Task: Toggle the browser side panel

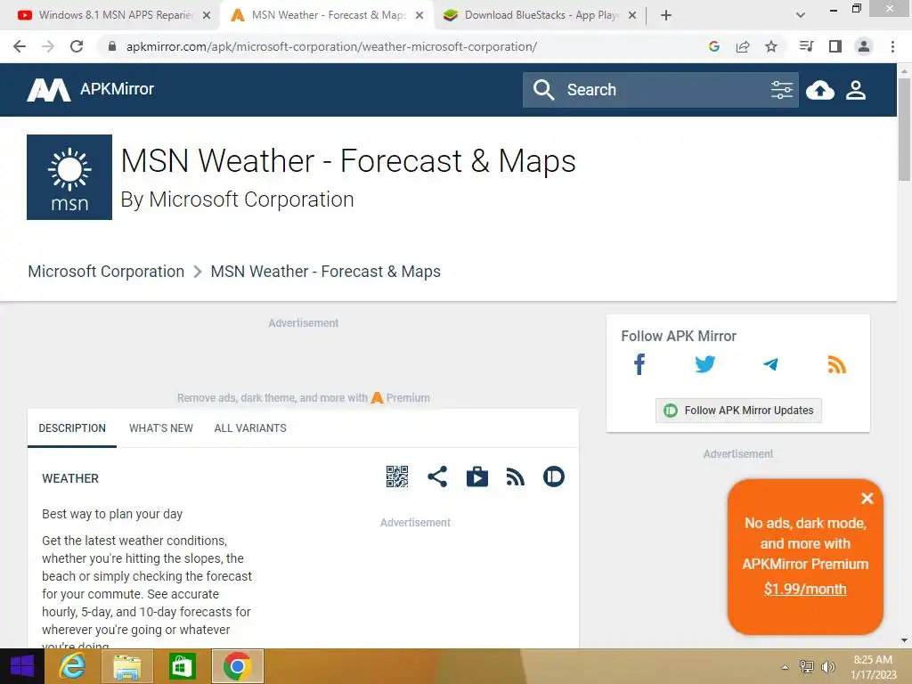Action: click(835, 46)
